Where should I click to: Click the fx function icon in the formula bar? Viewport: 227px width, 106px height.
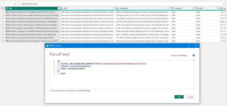15,4
